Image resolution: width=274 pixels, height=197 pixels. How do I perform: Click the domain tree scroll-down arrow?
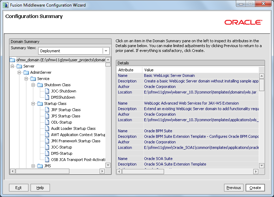(x=108, y=165)
